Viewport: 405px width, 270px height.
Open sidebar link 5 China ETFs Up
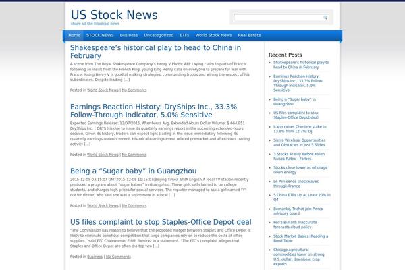(302, 197)
